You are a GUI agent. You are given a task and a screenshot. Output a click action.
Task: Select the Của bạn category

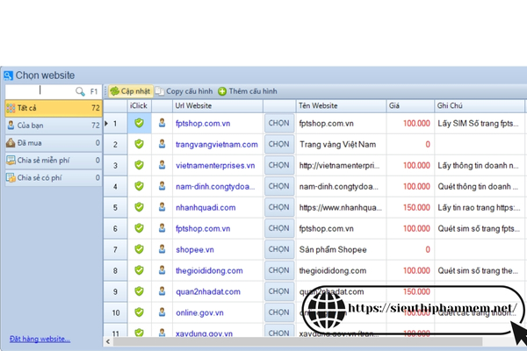pos(54,125)
